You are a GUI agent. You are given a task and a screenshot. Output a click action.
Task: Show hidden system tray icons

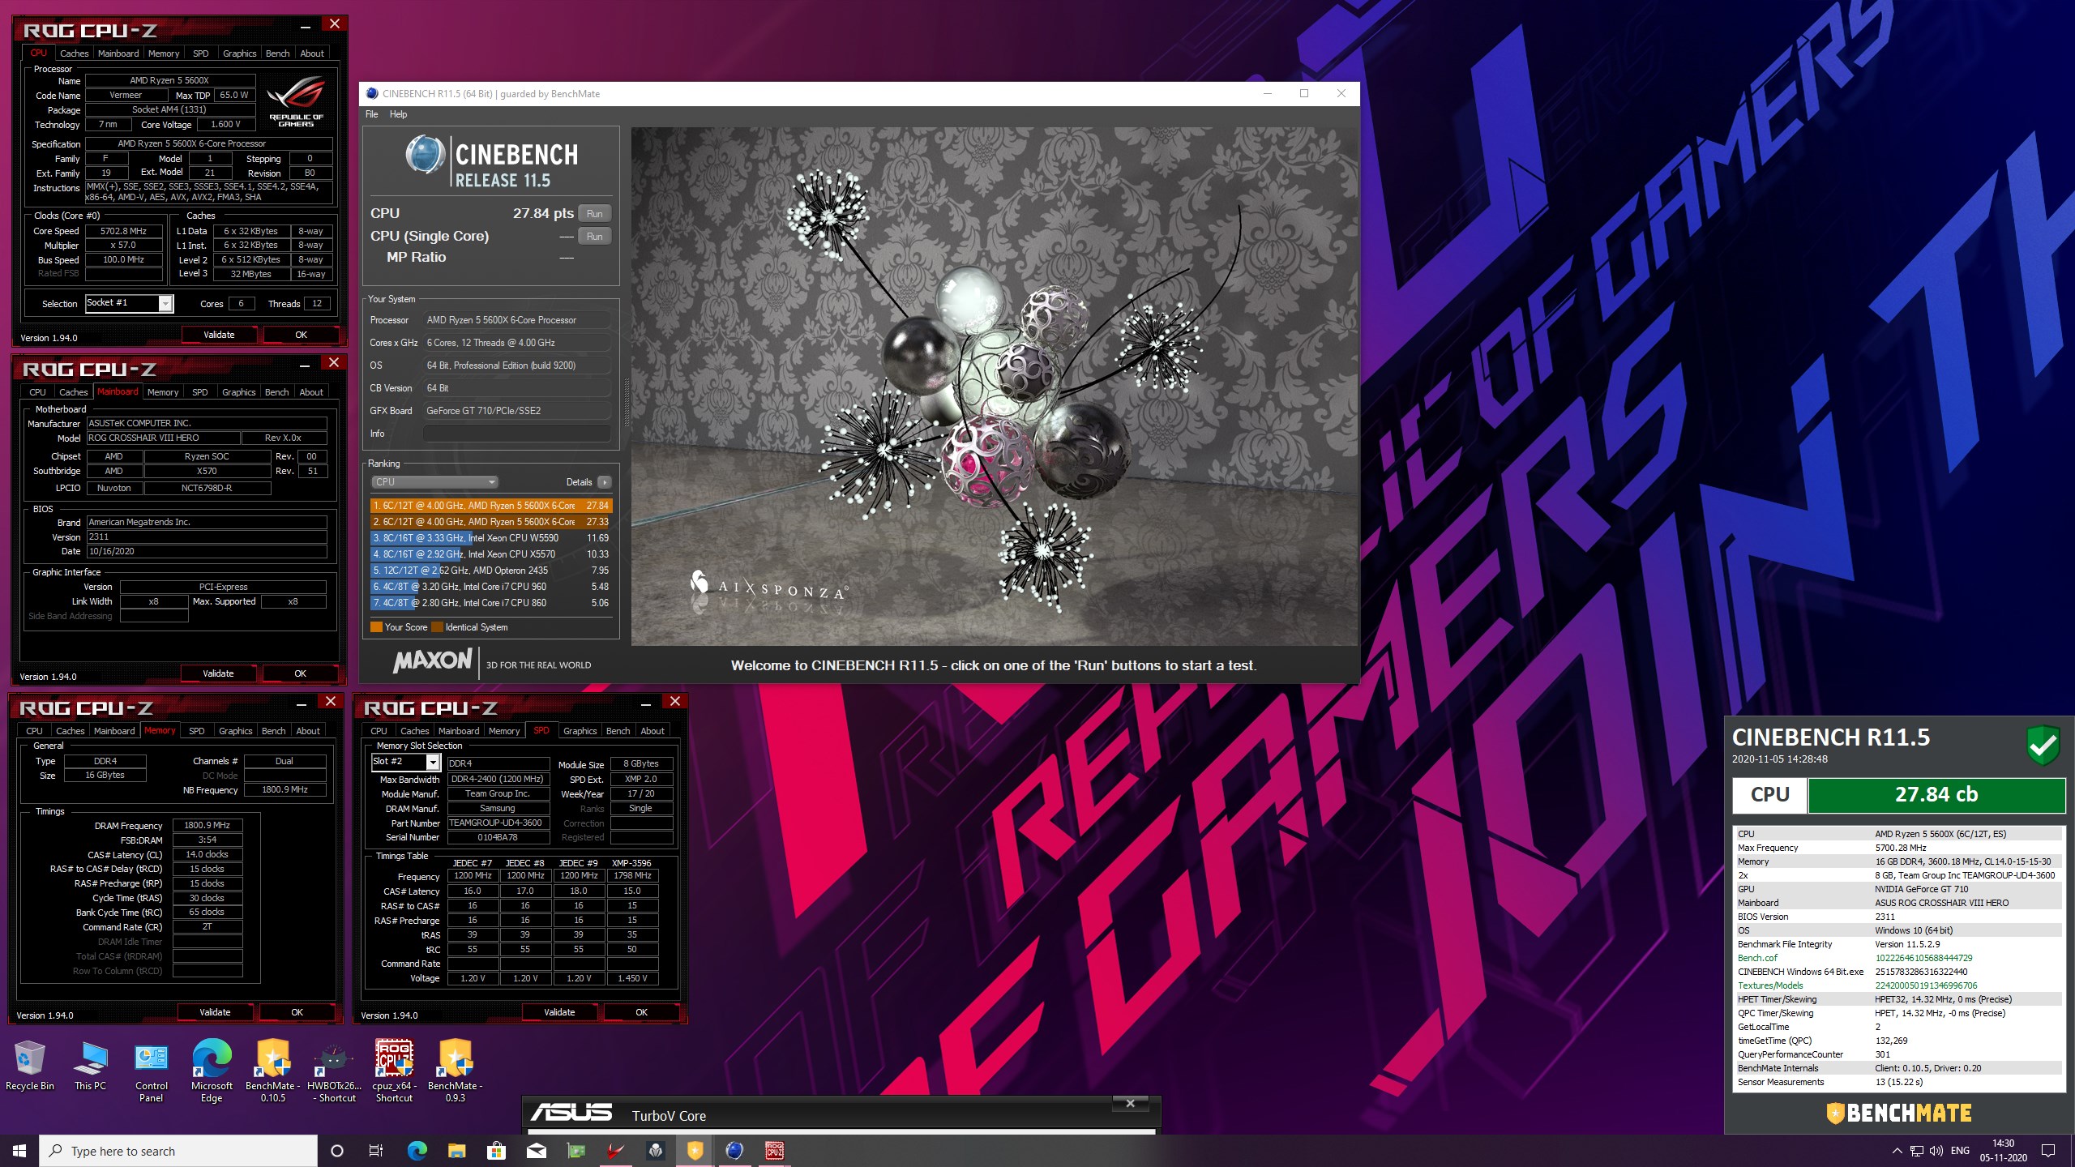(x=1897, y=1151)
